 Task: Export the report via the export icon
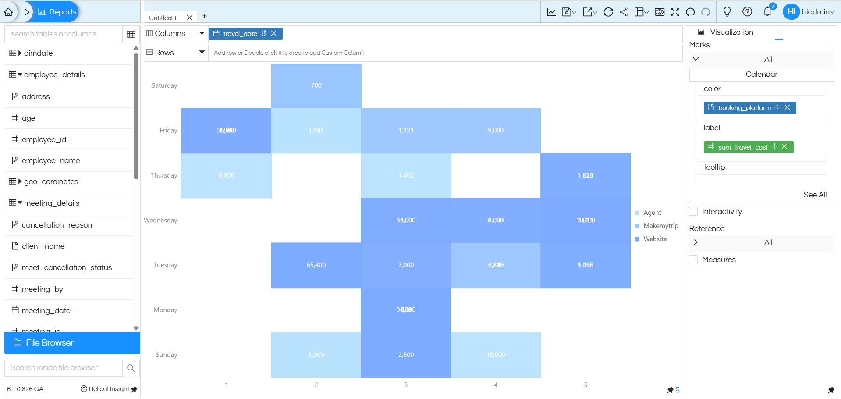click(588, 12)
